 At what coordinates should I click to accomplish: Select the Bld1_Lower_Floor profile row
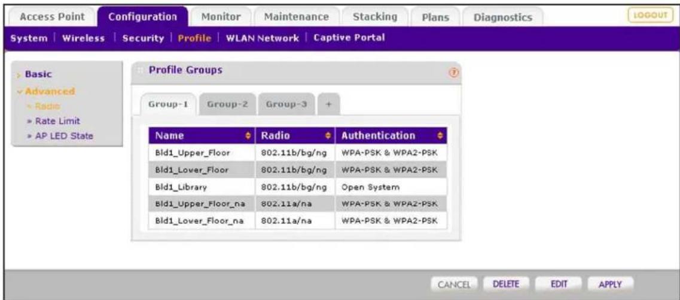(297, 170)
